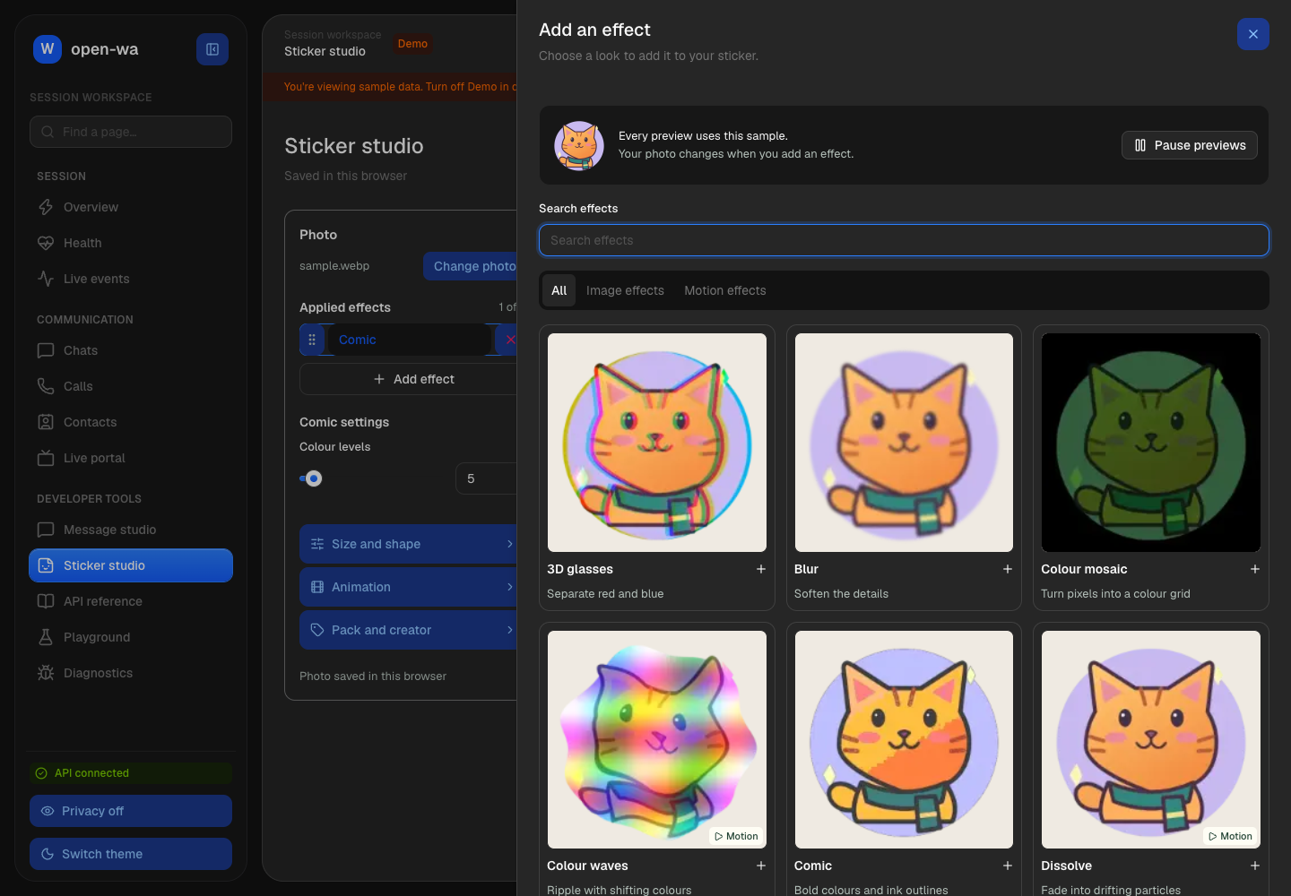
Task: Pause previews in the effect panel
Action: coord(1190,145)
